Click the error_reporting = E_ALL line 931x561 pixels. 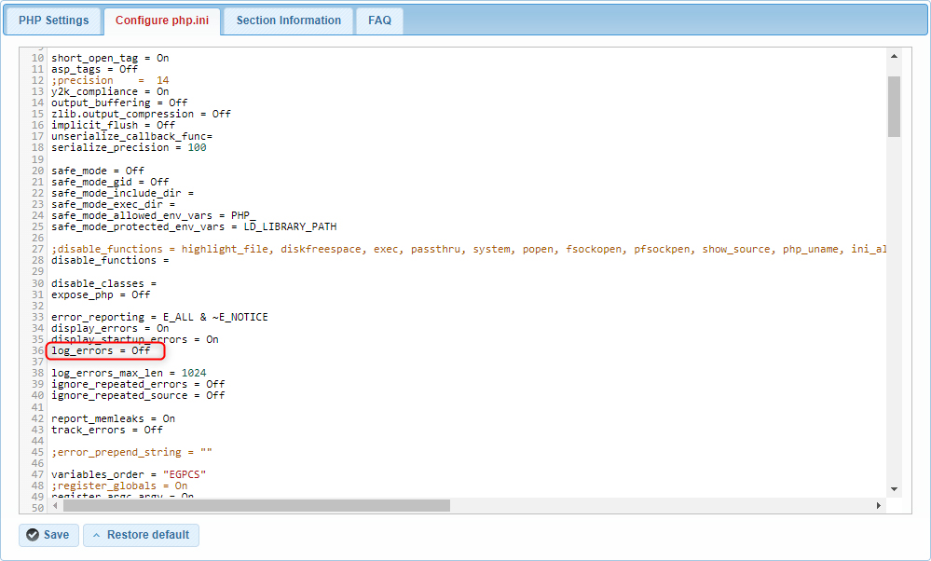160,316
